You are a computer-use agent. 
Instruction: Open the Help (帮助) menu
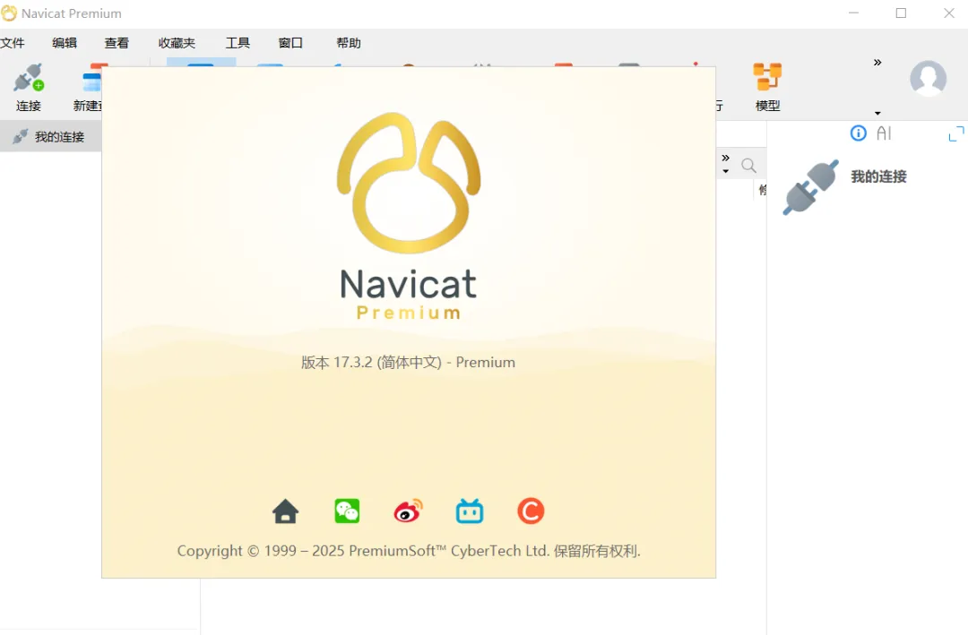[x=348, y=43]
